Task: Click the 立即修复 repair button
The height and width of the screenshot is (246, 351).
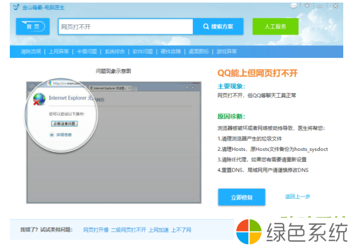Action: [x=241, y=197]
